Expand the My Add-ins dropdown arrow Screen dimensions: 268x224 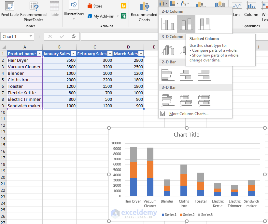(x=118, y=16)
